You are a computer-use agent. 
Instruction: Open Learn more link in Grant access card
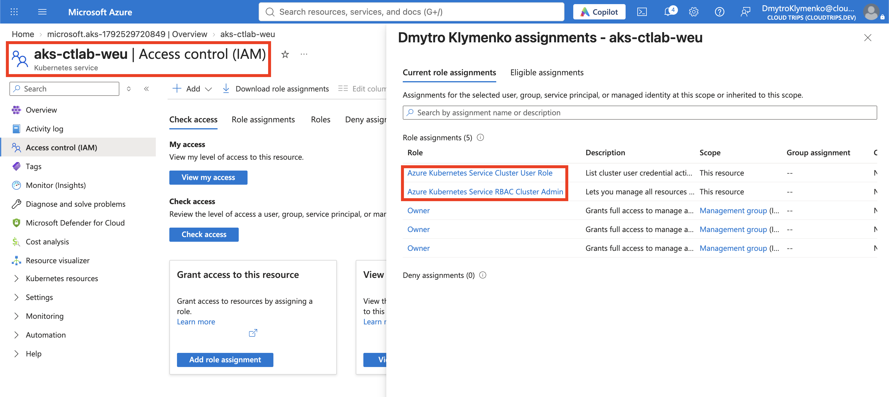196,322
